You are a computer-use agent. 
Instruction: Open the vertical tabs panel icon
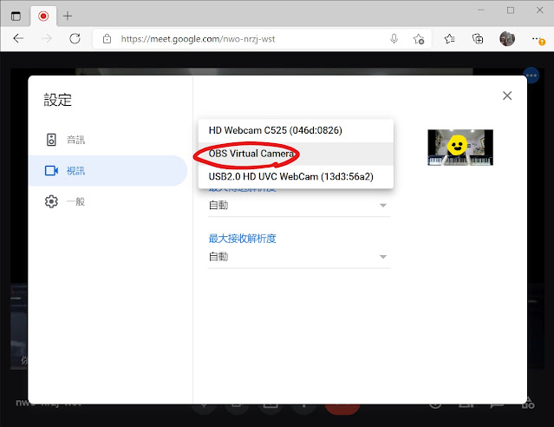[16, 16]
